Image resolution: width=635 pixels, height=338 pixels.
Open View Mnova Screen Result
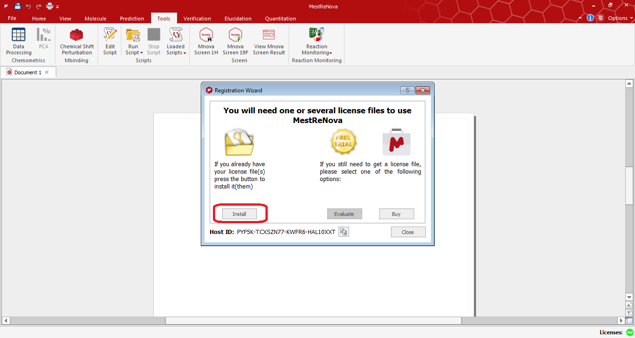(269, 41)
